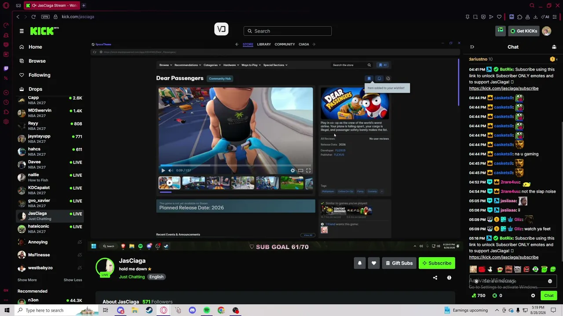Screen dimensions: 563x316
Task: Open chat settings gear
Action: tap(533, 296)
